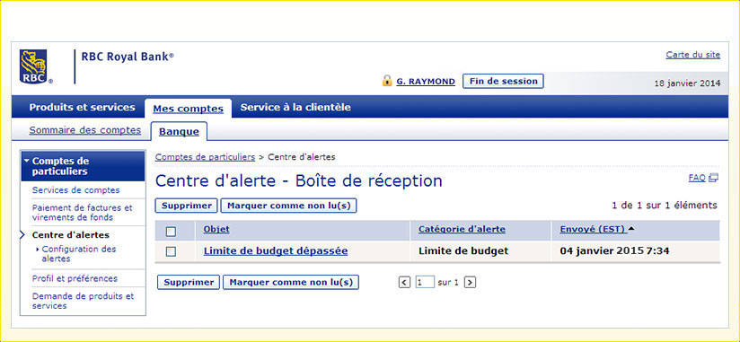Viewport: 740px width, 342px height.
Task: Click the Fin de session button
Action: (503, 81)
